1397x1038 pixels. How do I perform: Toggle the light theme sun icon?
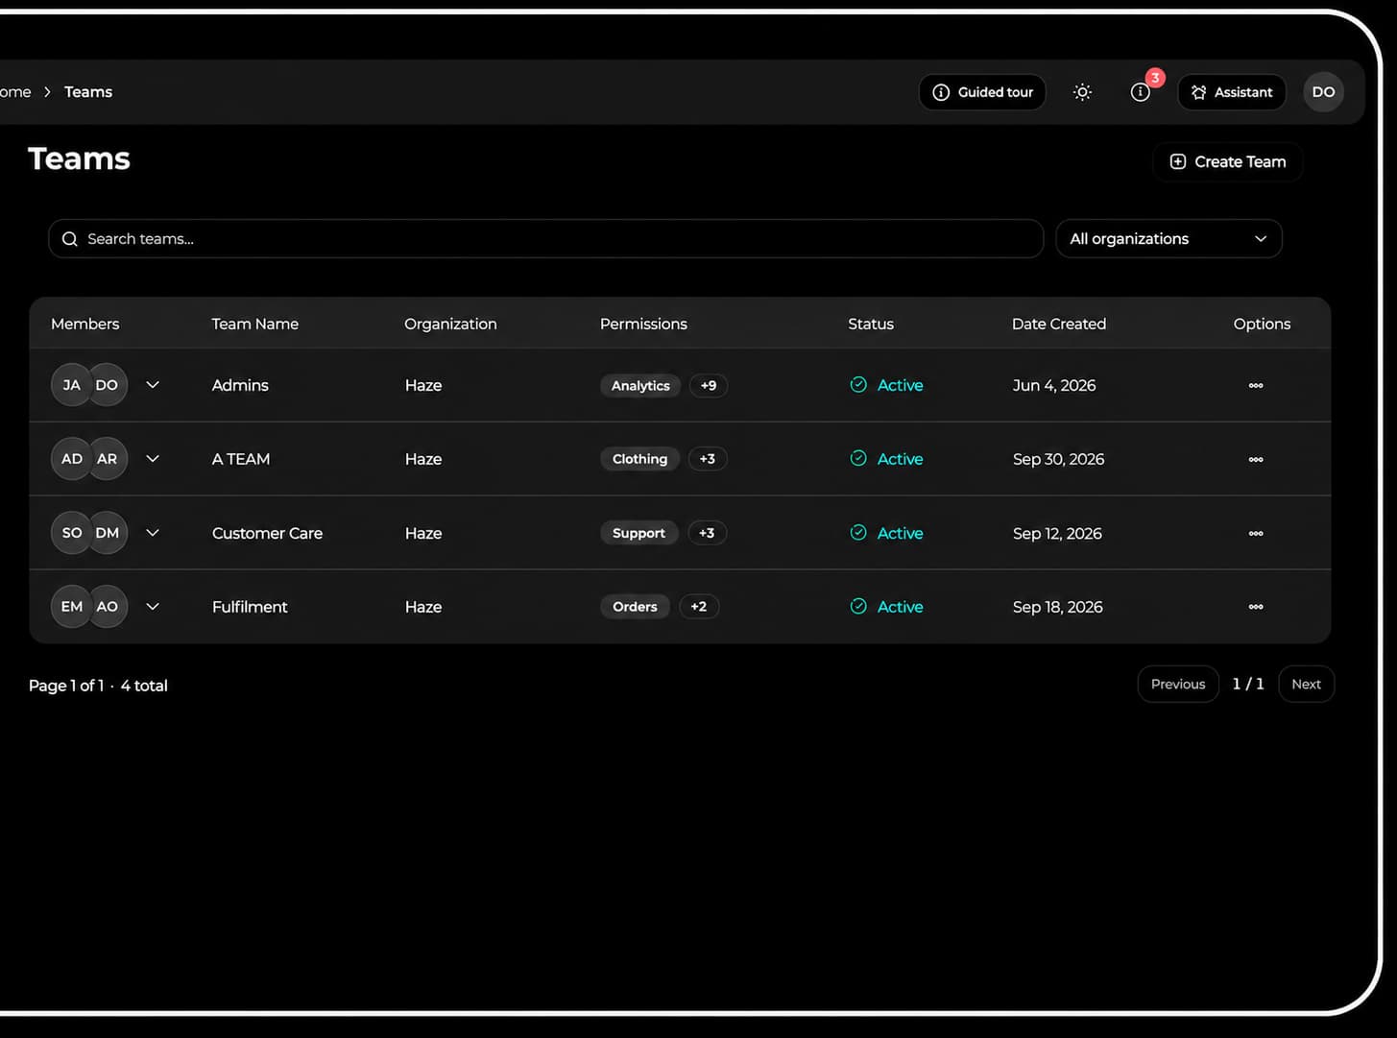(x=1082, y=92)
